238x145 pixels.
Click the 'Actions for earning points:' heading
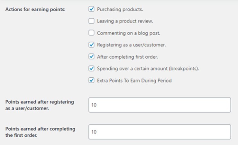click(x=35, y=9)
